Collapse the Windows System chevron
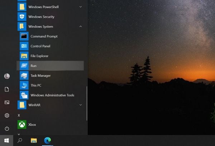The height and width of the screenshot is (146, 215). [81, 26]
